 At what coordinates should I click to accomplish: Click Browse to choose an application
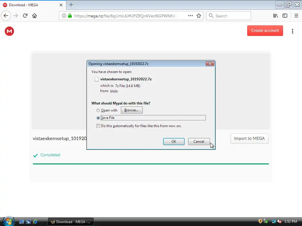pyautogui.click(x=132, y=110)
